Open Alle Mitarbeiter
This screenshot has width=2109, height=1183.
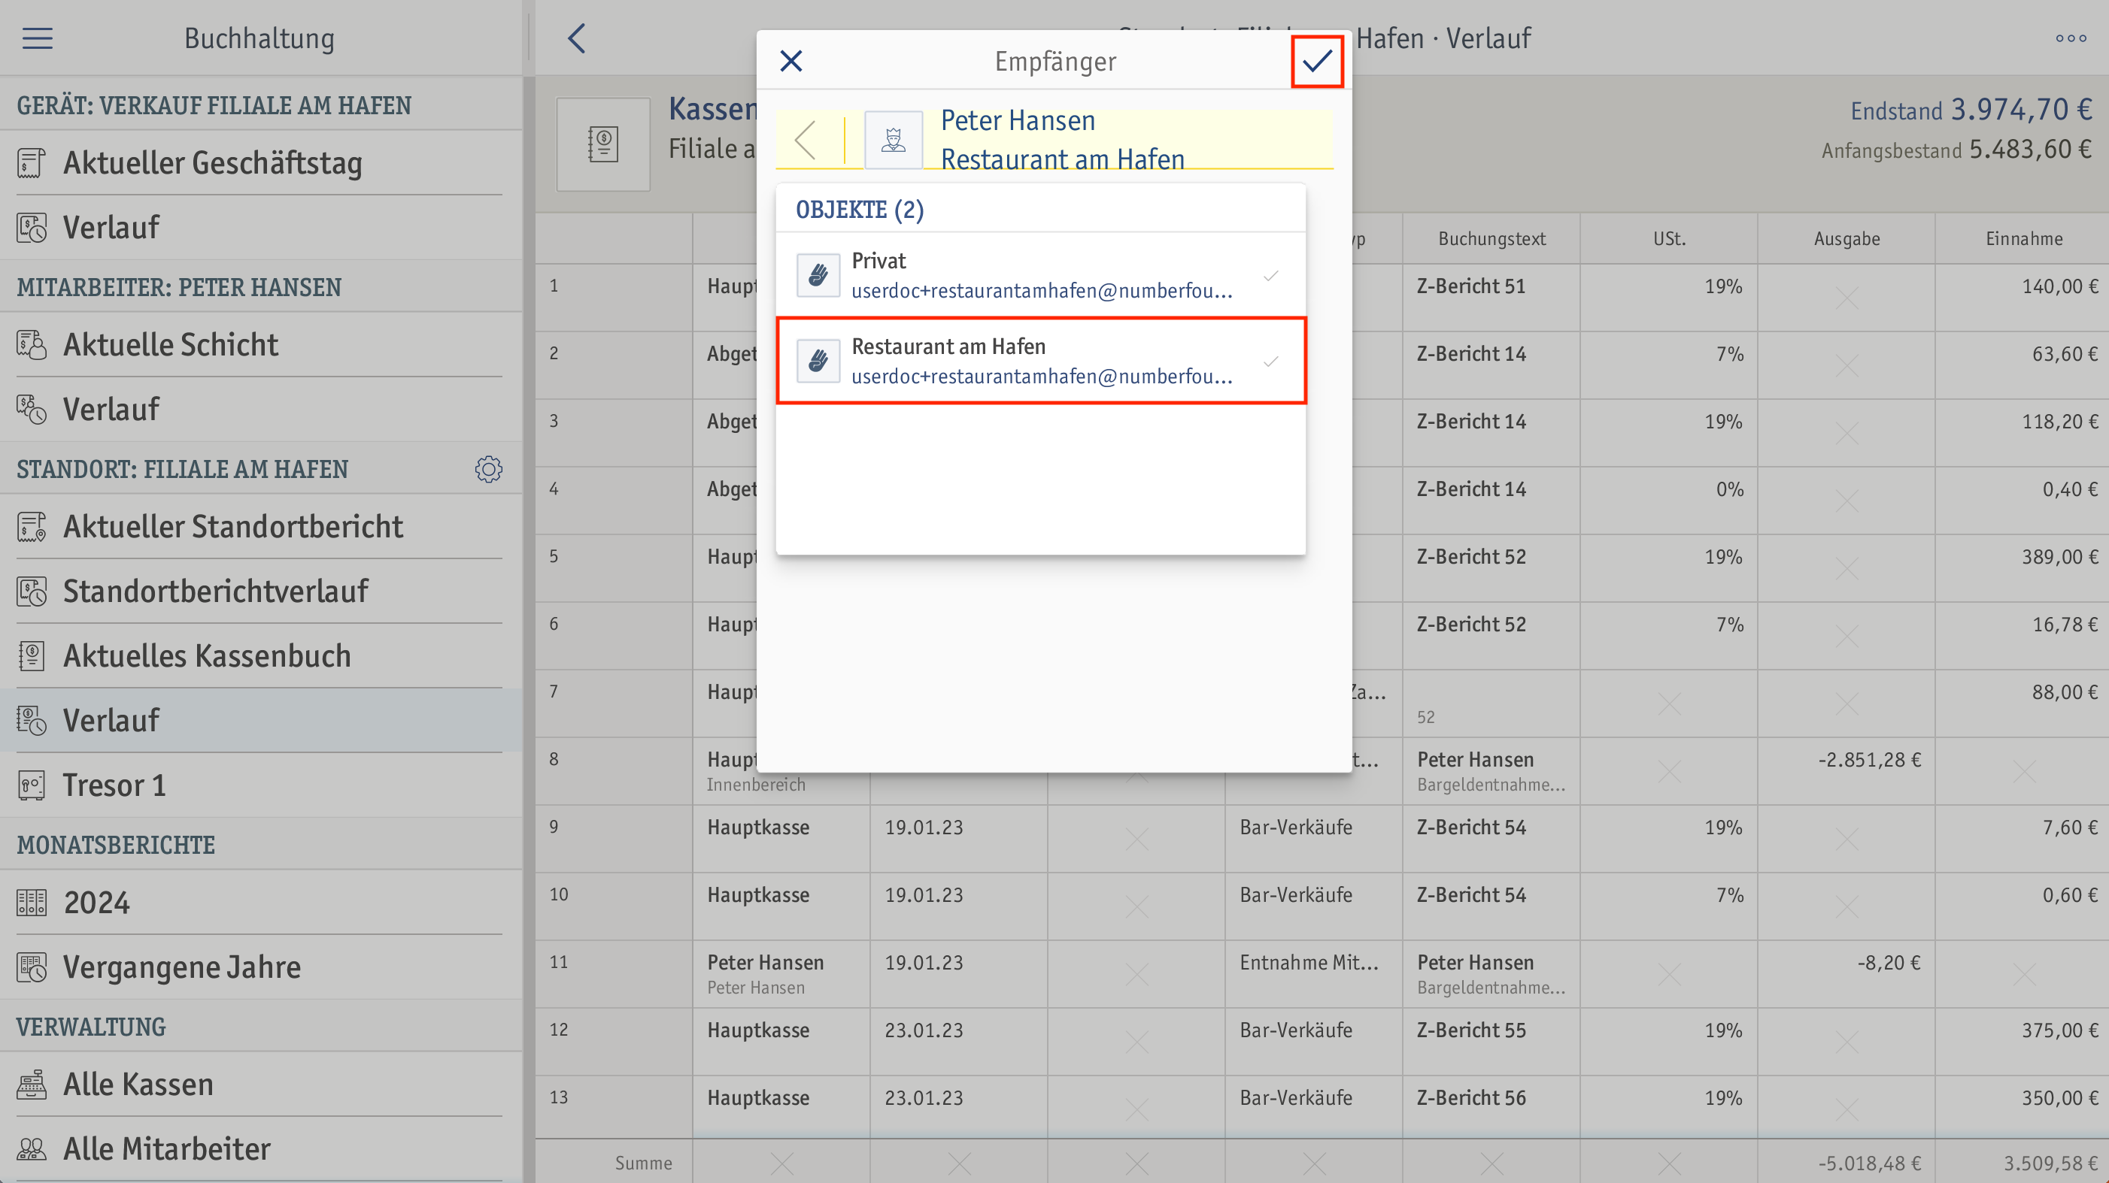pos(260,1149)
